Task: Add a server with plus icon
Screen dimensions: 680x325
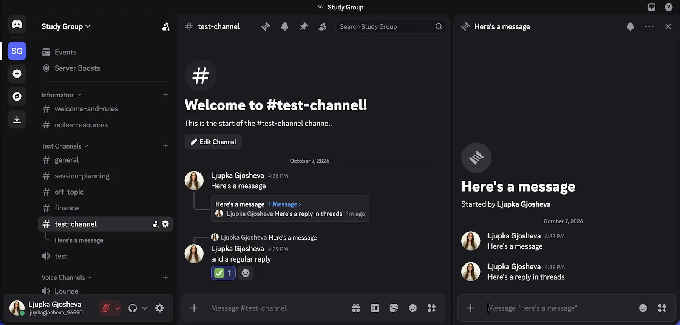Action: [x=17, y=74]
